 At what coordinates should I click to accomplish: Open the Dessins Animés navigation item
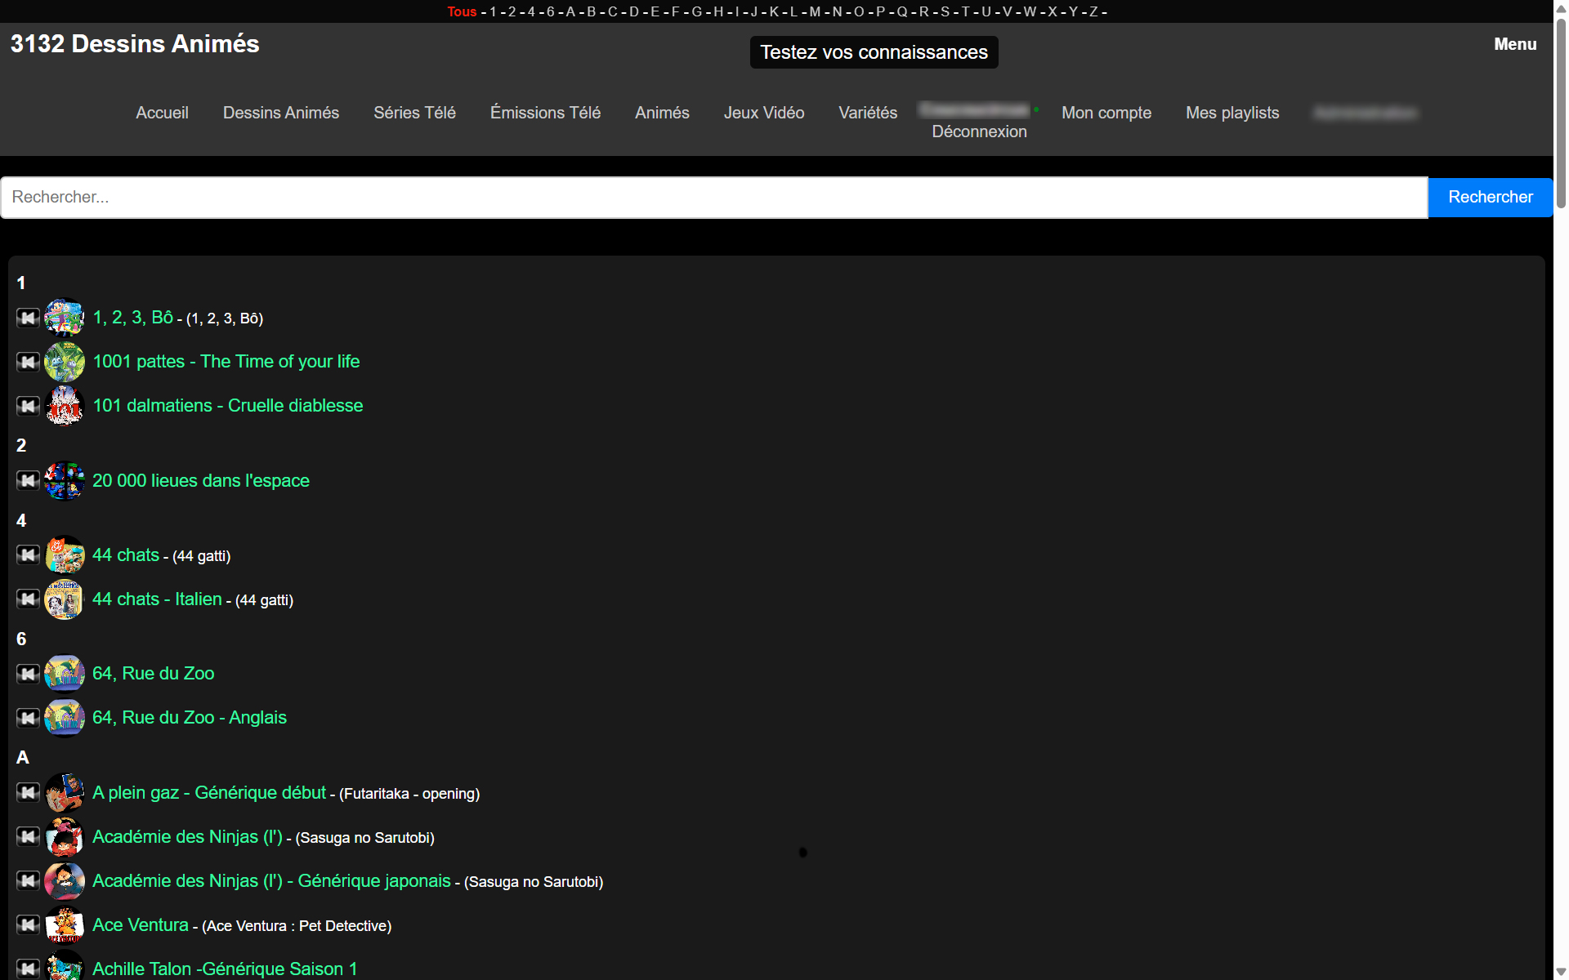click(280, 113)
